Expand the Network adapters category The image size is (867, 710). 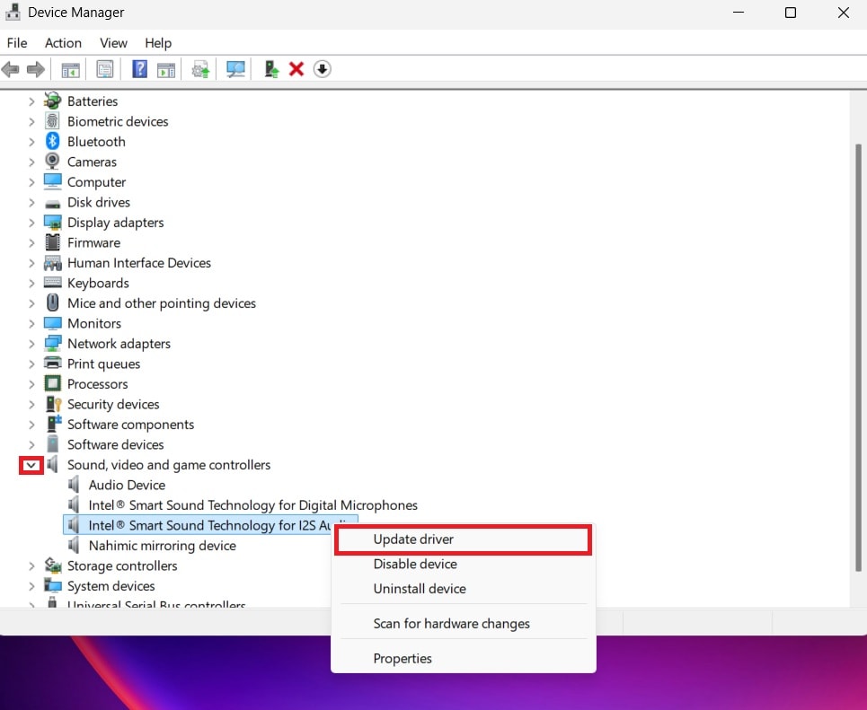[31, 343]
